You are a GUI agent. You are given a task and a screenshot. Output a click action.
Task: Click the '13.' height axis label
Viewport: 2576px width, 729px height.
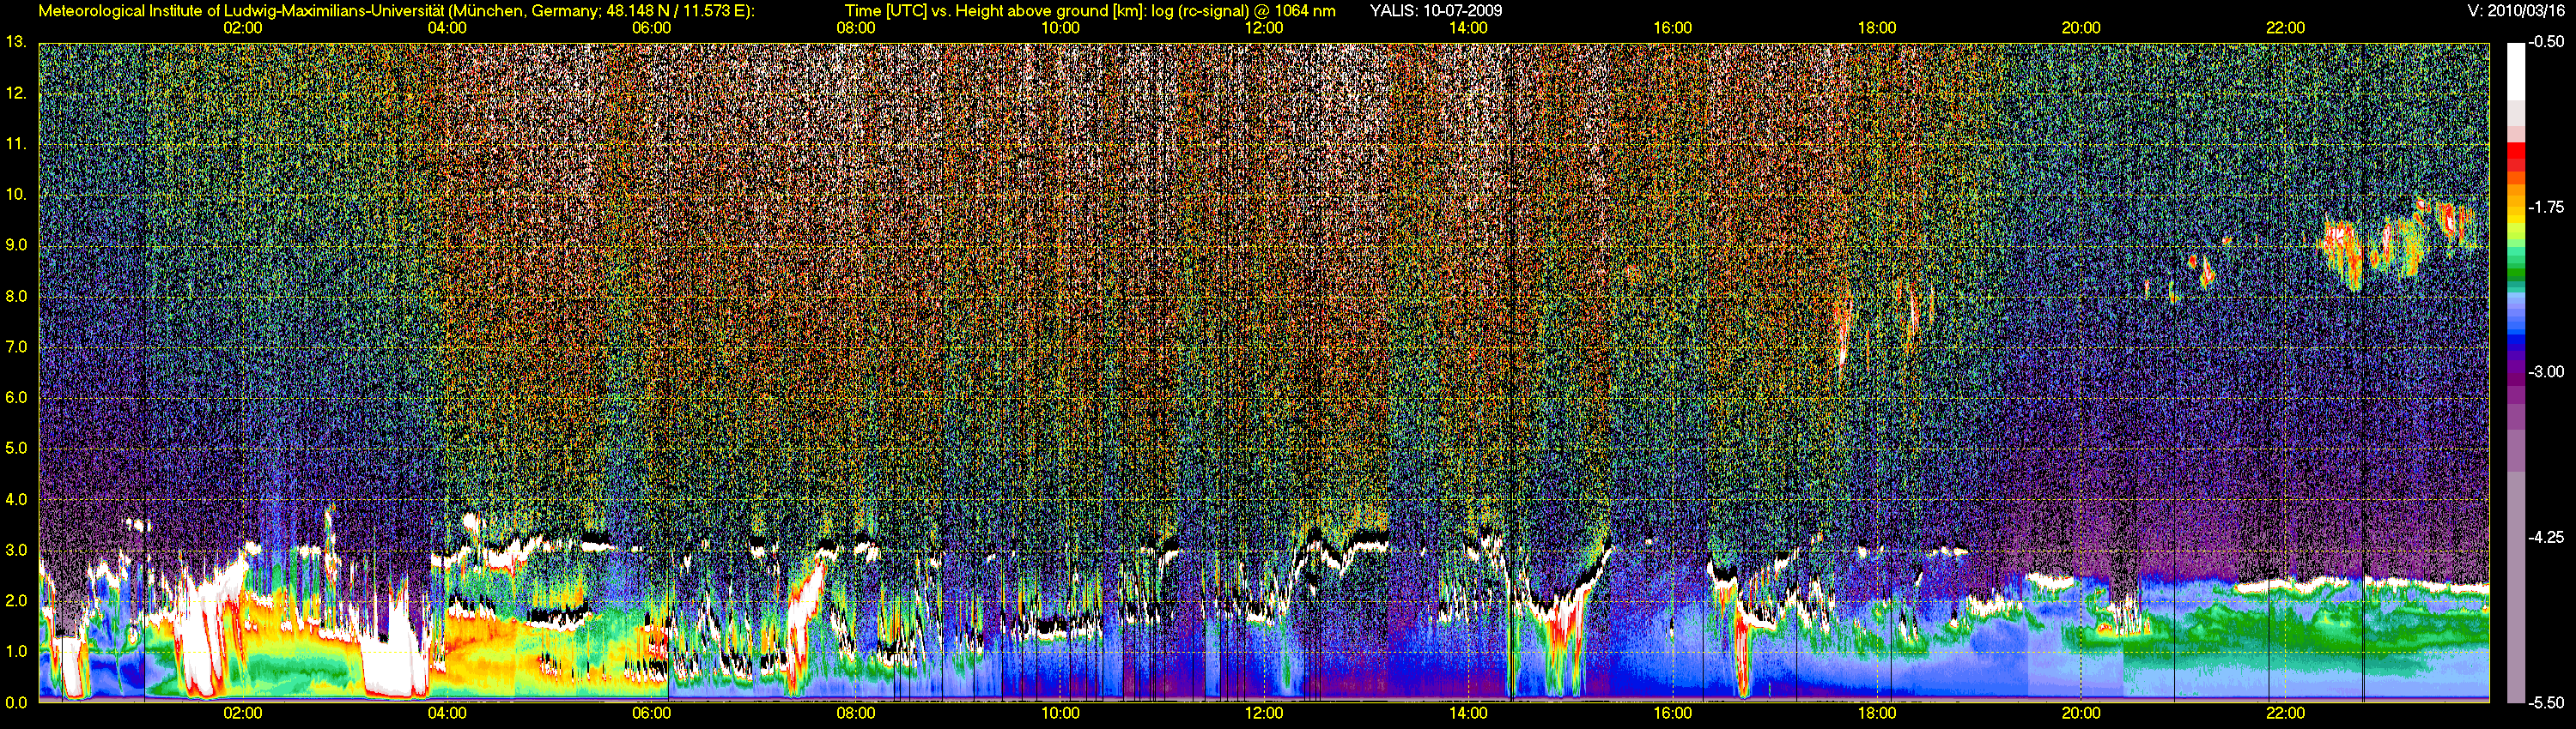click(x=16, y=42)
